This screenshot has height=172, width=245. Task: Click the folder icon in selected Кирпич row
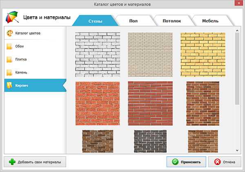[x=9, y=86]
